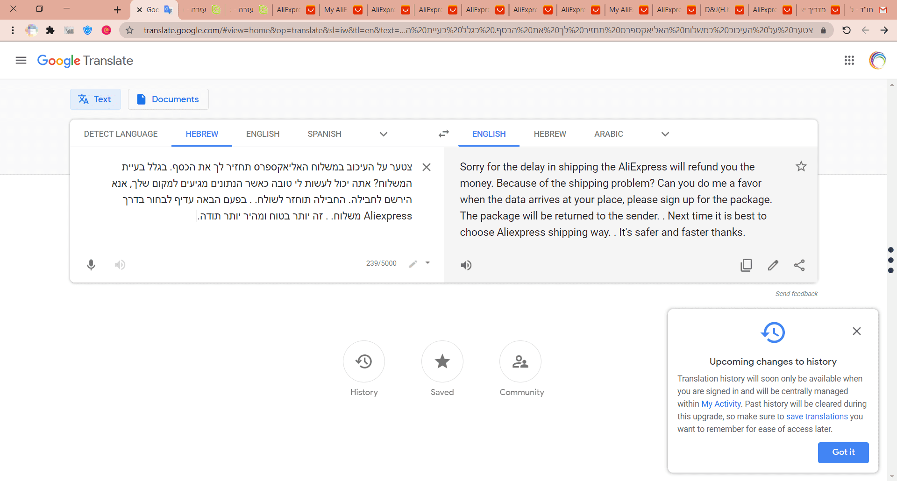Copy the translation to clipboard
The height and width of the screenshot is (481, 897).
point(746,265)
